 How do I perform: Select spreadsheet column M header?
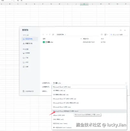(x=101, y=4)
